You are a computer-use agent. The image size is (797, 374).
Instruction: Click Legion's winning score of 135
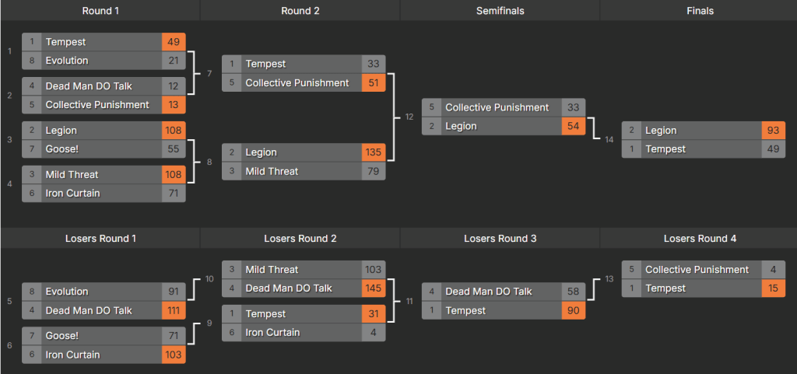click(x=374, y=152)
